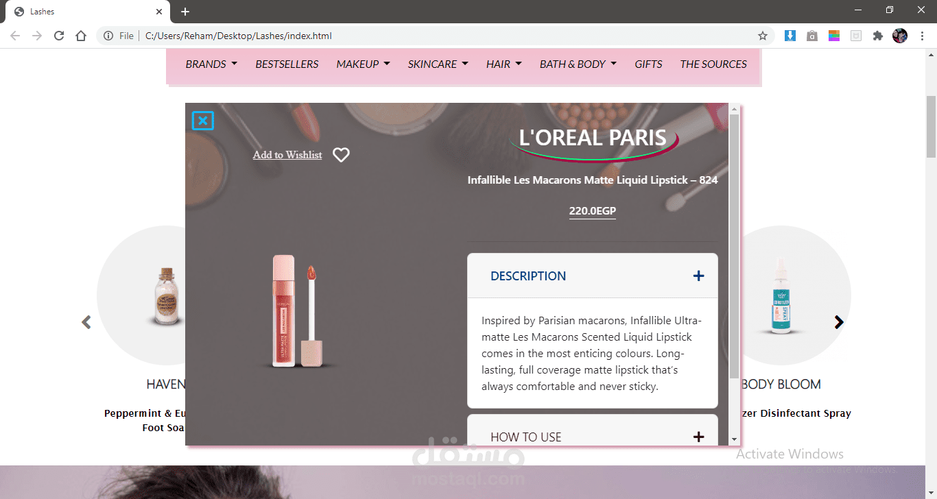Viewport: 937px width, 499px height.
Task: Click the browser Back button
Action: 15,36
